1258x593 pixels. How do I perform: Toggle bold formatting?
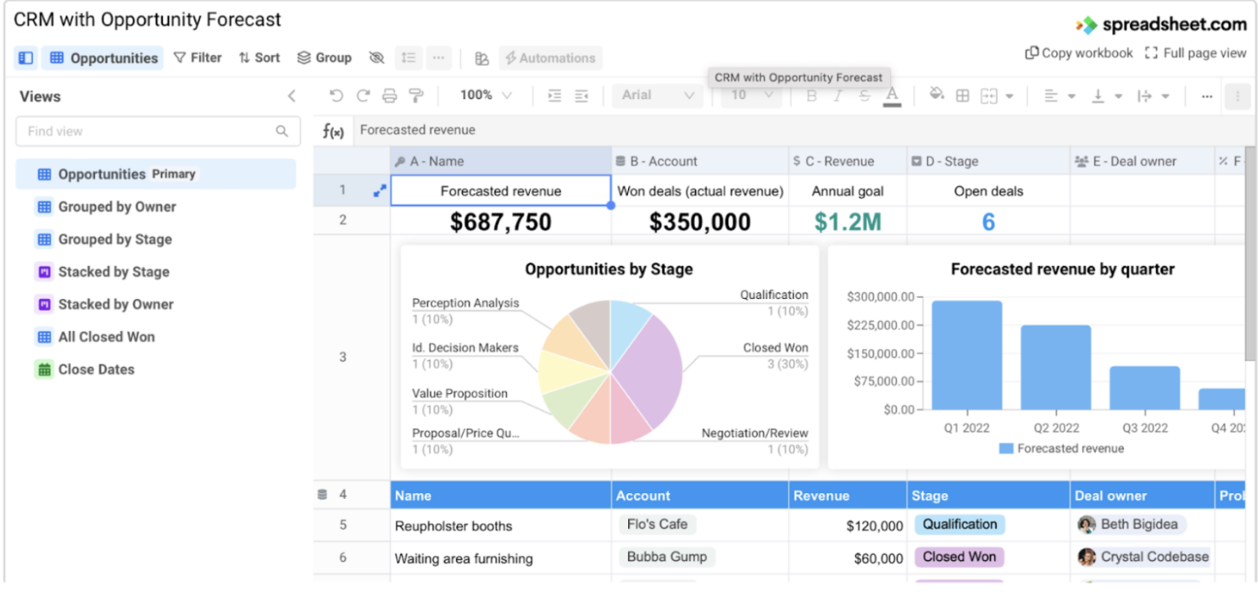811,96
